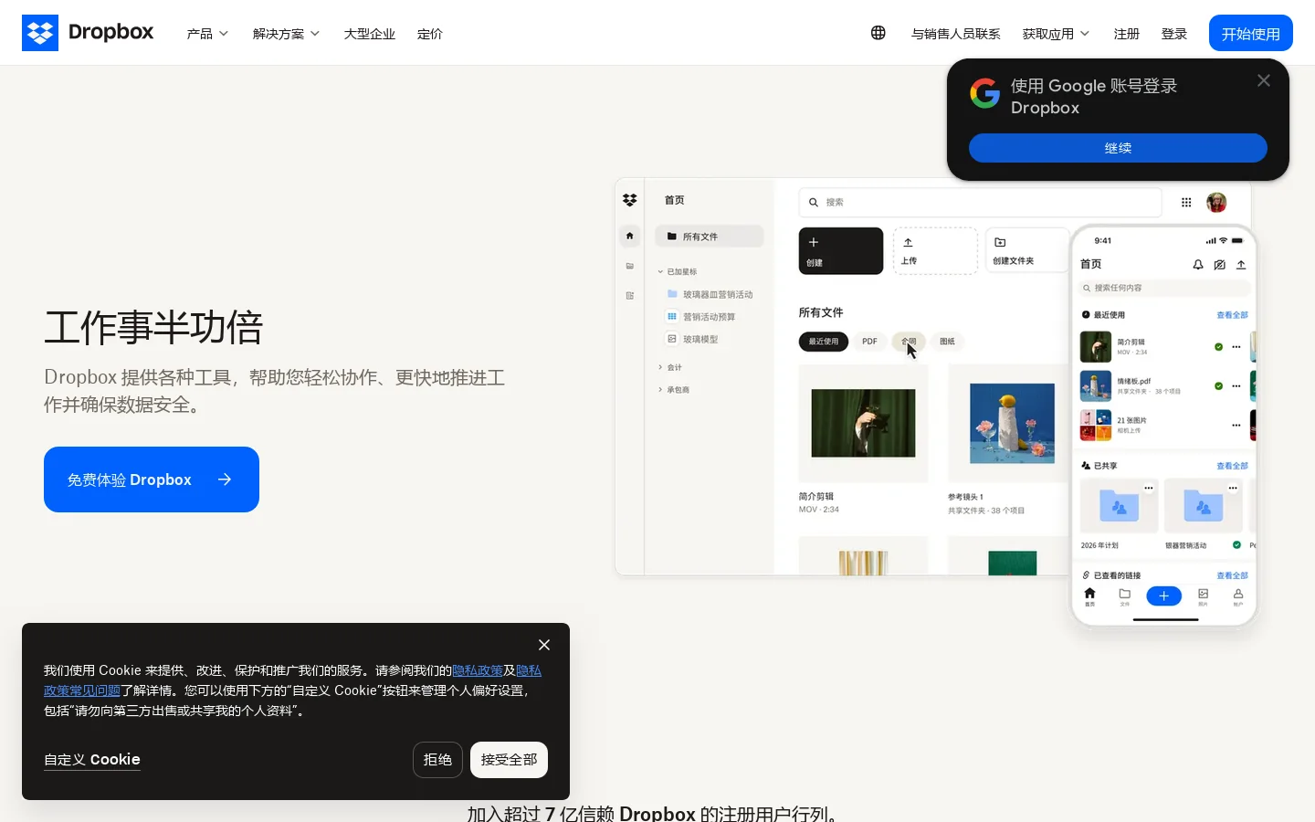
Task: Click the 登录 link
Action: point(1173,34)
